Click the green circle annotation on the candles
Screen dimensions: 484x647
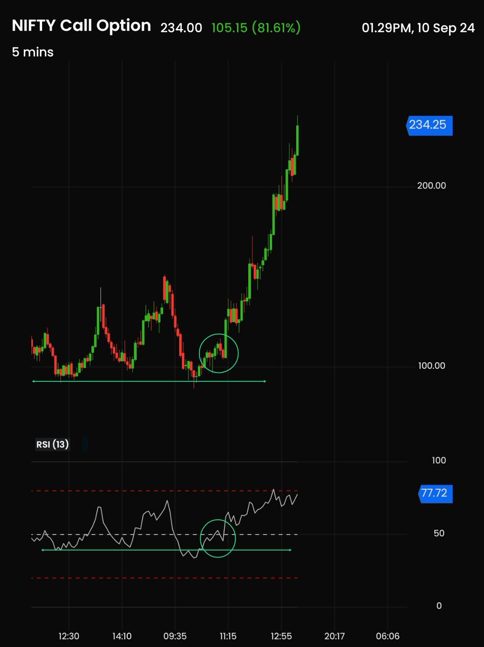[219, 353]
